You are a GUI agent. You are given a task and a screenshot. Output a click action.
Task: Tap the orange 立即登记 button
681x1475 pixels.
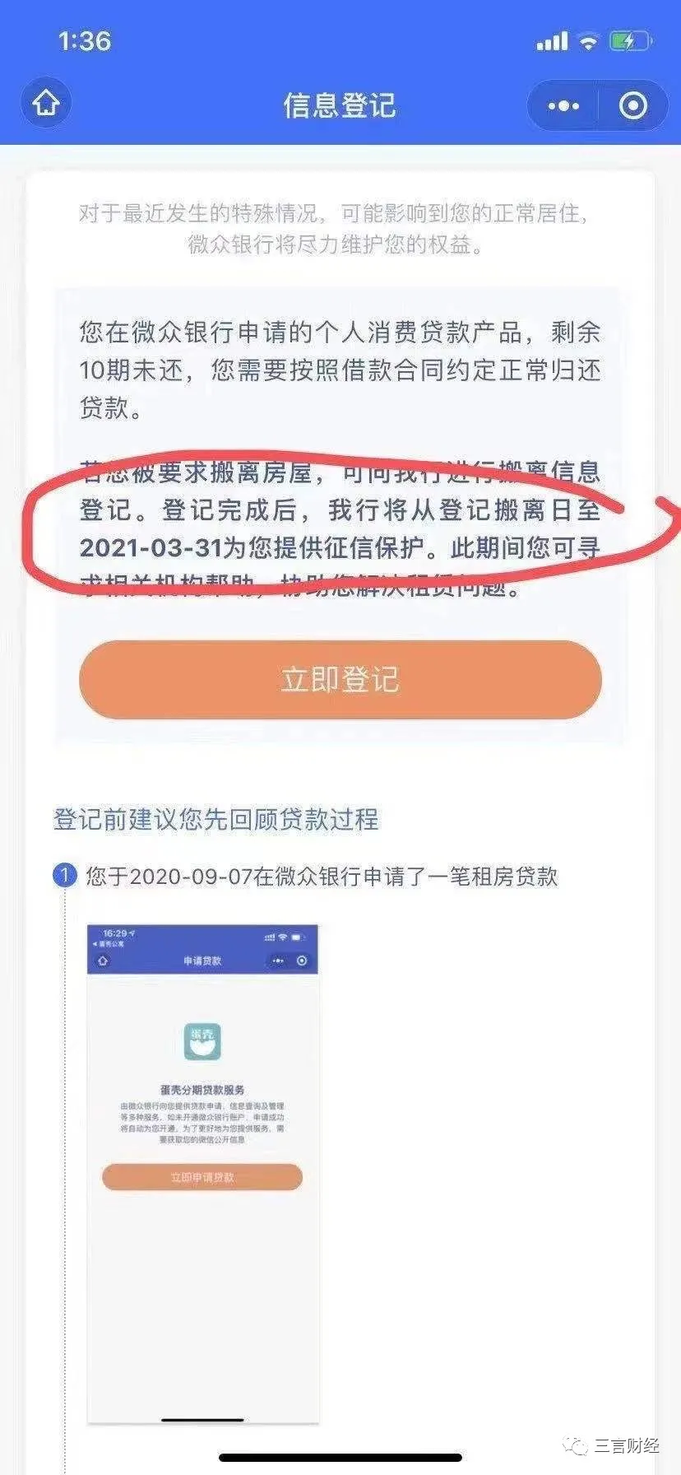340,680
